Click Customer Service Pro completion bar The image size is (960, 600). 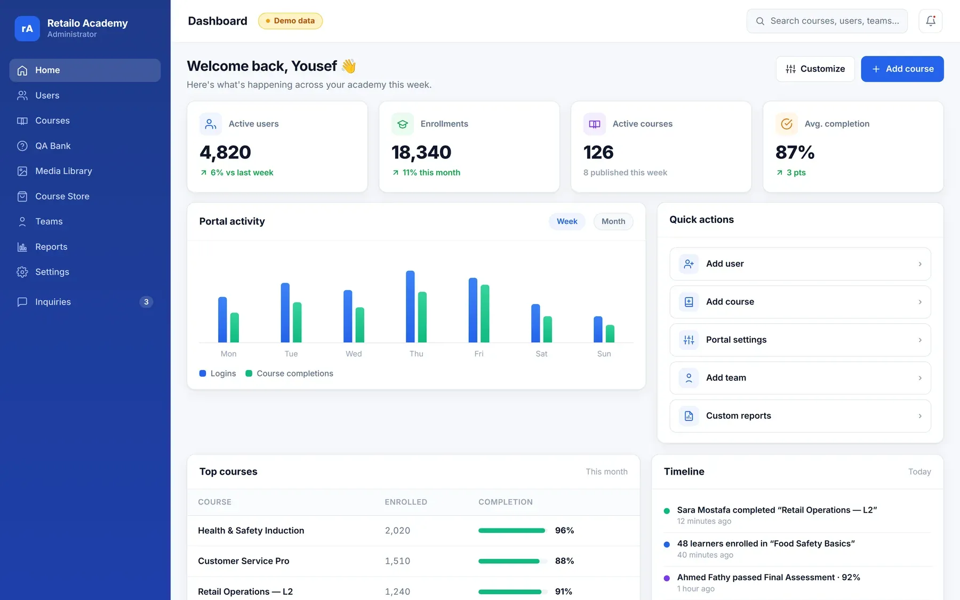513,561
